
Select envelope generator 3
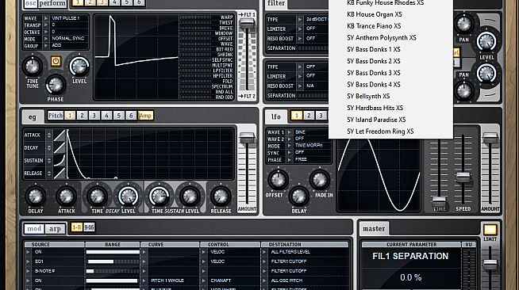[94, 115]
